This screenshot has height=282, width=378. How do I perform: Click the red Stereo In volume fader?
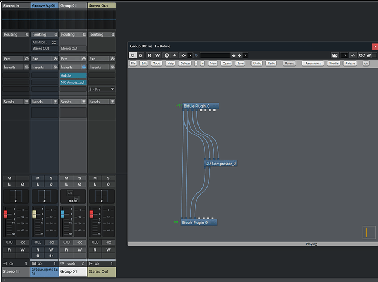point(6,214)
